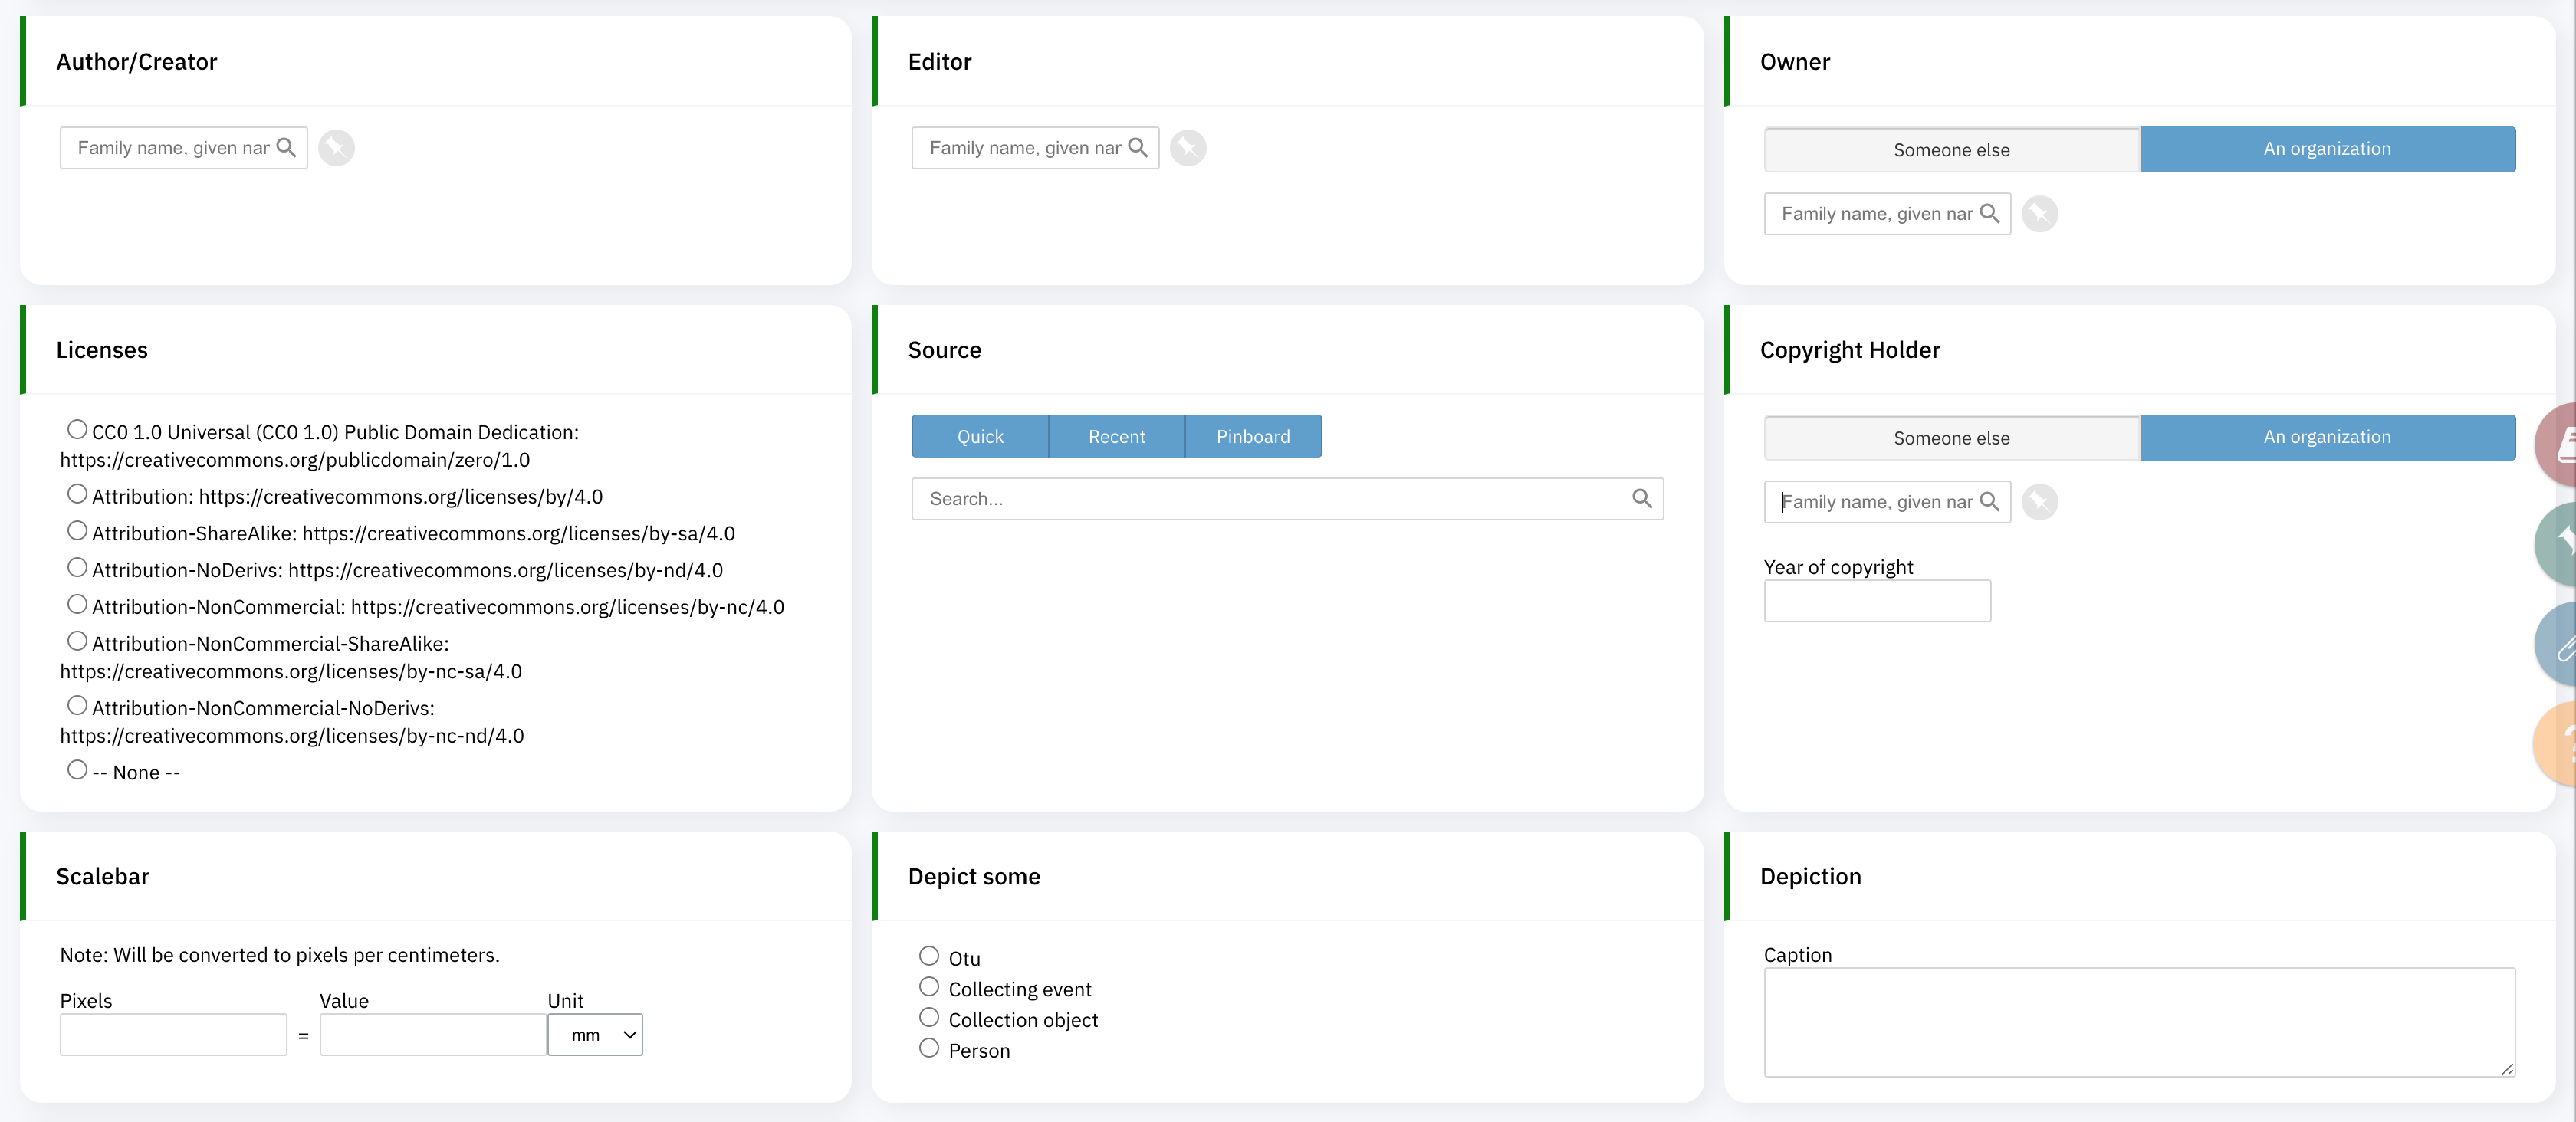
Task: Set Copyright Holder to Someone else
Action: coord(1952,437)
